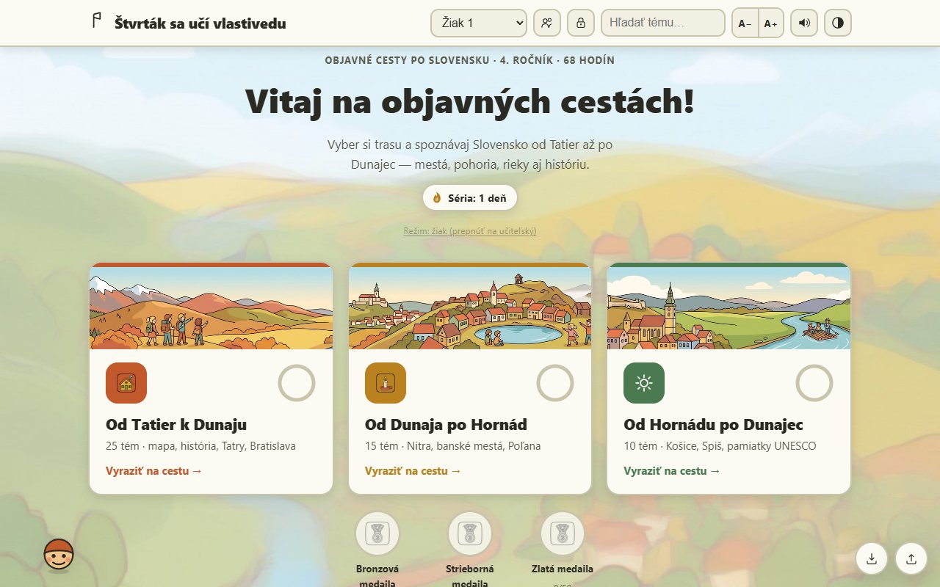Click the Štvrták sa učí vlastivedu title
Viewport: 940px width, 587px height.
(200, 23)
